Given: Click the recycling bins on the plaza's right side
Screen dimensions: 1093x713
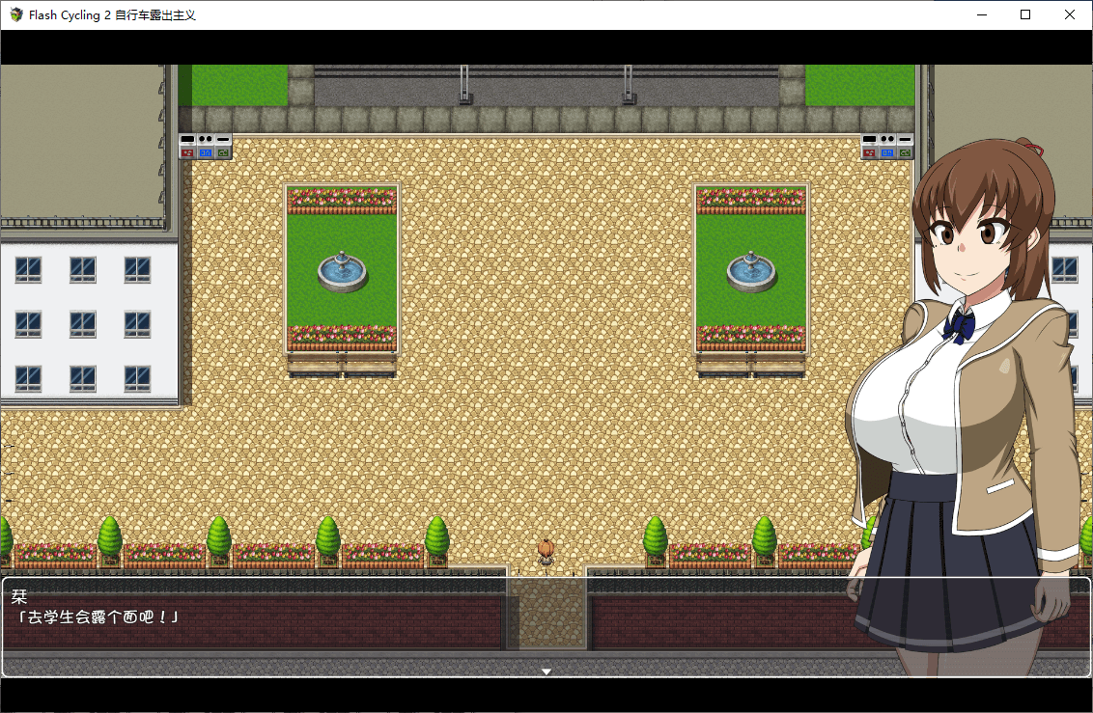Looking at the screenshot, I should coord(886,147).
